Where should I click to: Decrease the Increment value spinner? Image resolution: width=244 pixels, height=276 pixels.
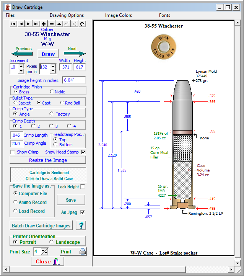click(x=21, y=71)
